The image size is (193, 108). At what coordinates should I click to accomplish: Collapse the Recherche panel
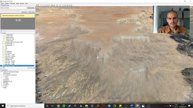(1, 5)
